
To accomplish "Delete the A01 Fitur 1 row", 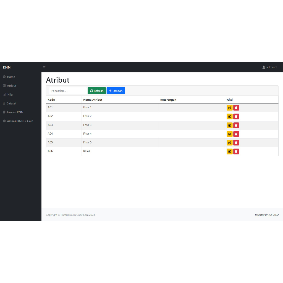I will (x=236, y=108).
